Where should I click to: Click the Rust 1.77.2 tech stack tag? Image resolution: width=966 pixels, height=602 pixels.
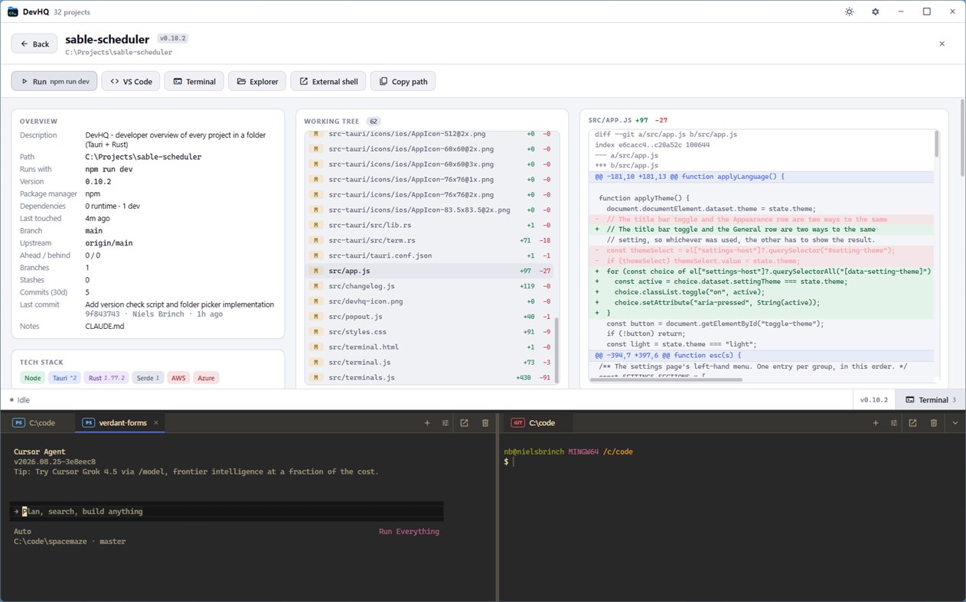[106, 378]
